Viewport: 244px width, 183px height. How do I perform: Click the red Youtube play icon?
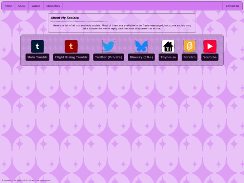[210, 47]
